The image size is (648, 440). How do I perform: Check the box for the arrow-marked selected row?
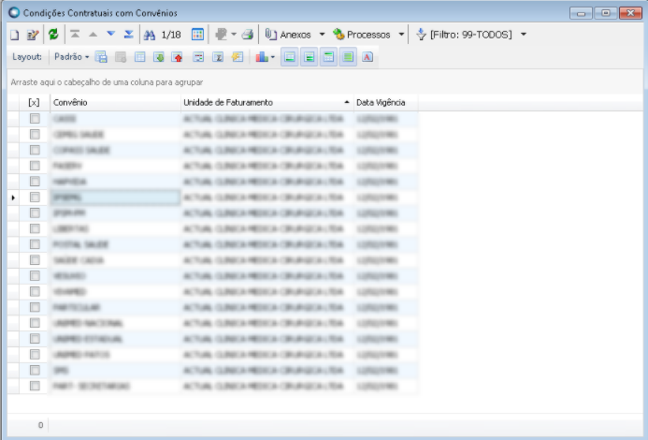point(35,198)
